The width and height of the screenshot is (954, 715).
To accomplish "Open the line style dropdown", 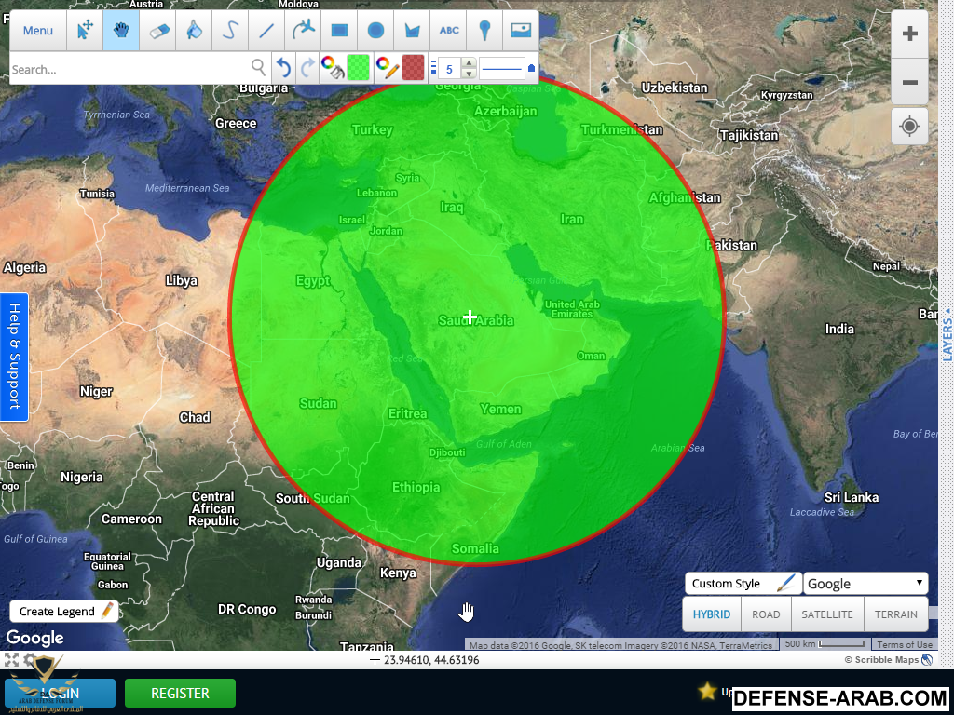I will pyautogui.click(x=508, y=68).
